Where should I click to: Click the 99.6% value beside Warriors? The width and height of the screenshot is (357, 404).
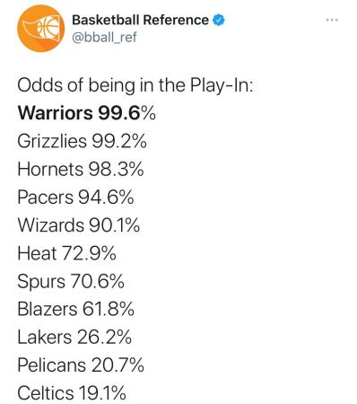pyautogui.click(x=127, y=113)
